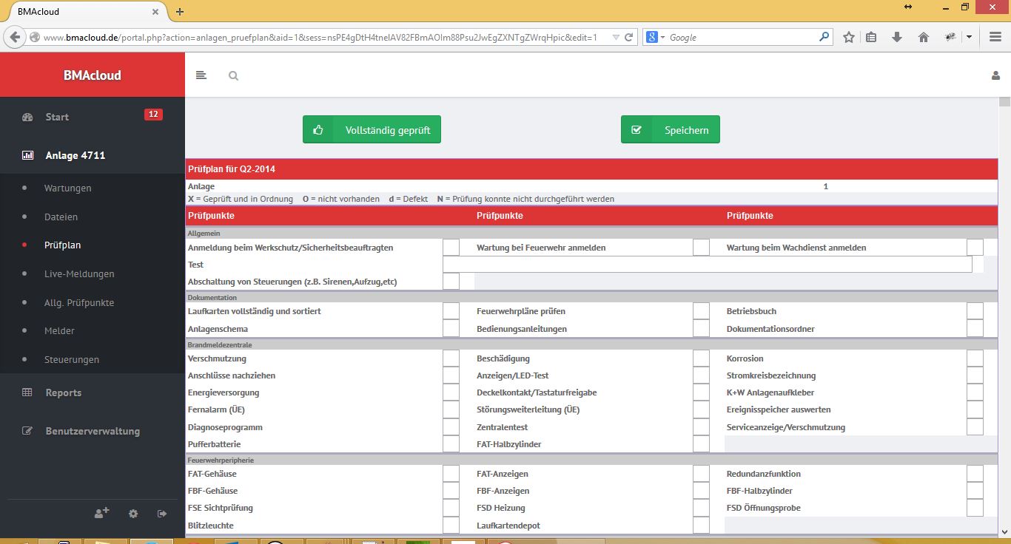Select the BMAcloud browser tab

pos(74,11)
